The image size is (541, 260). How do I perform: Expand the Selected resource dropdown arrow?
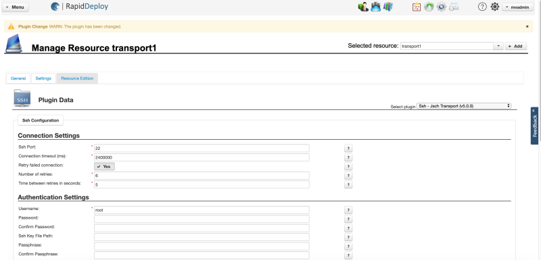tap(498, 46)
